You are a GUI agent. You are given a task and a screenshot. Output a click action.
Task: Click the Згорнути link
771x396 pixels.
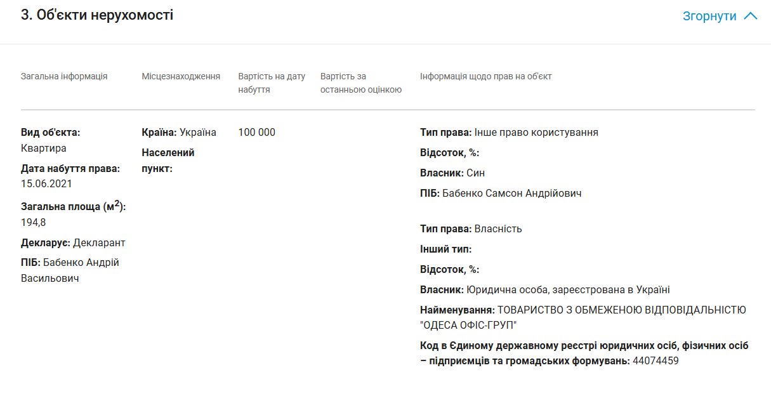(x=709, y=16)
